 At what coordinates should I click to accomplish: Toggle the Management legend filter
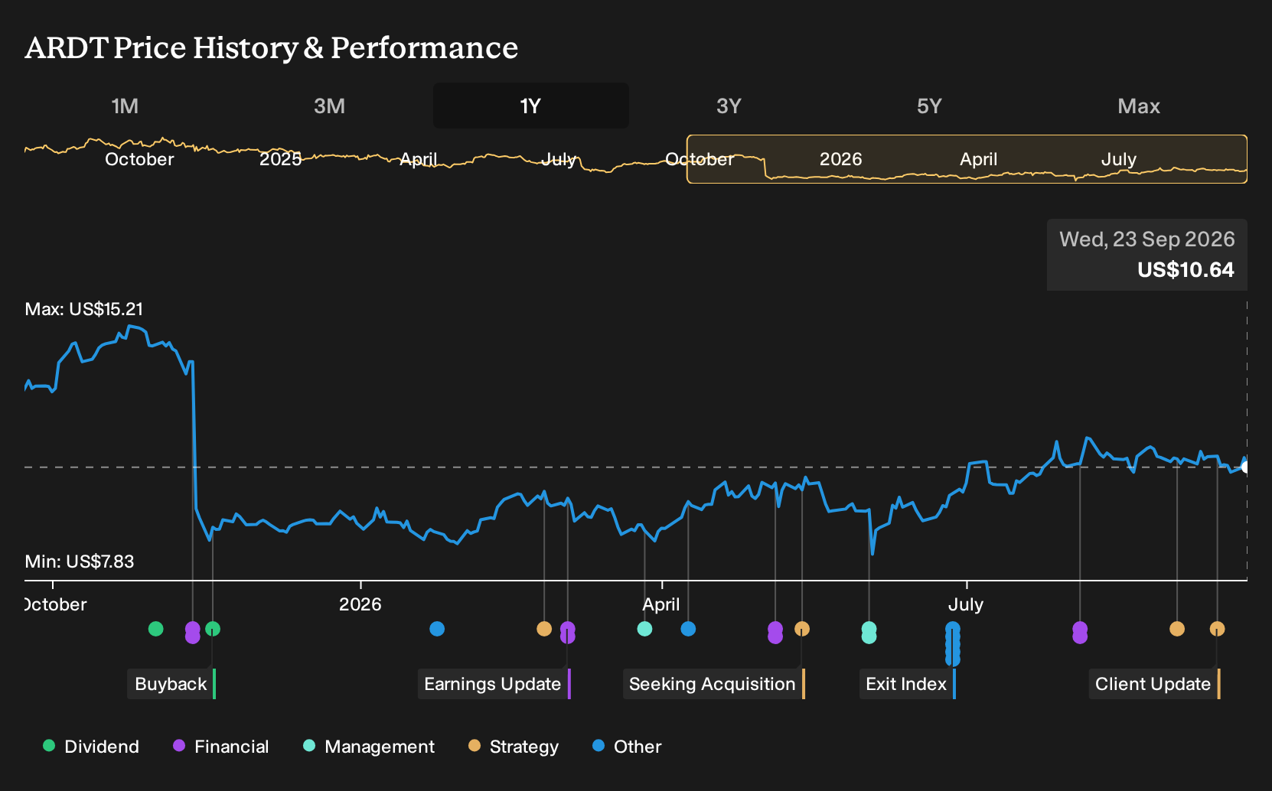point(368,747)
